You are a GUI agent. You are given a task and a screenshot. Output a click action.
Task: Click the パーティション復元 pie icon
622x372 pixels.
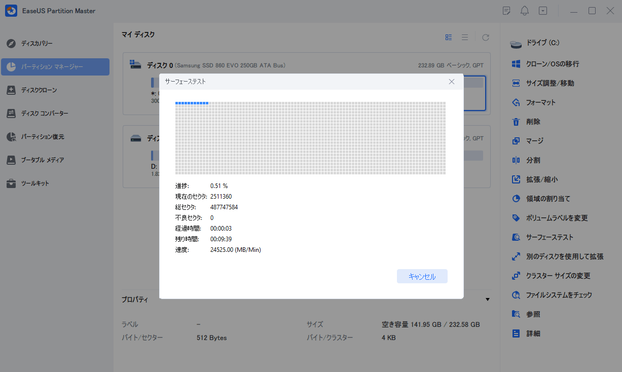pyautogui.click(x=11, y=137)
